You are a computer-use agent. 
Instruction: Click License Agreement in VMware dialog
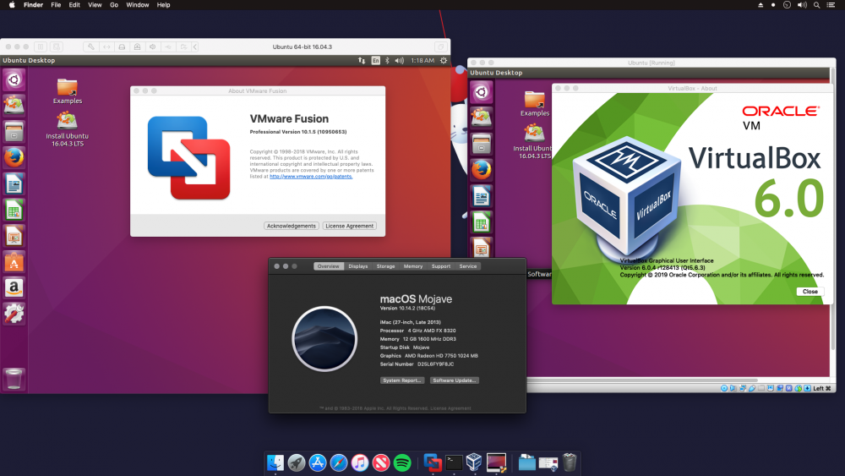coord(349,226)
